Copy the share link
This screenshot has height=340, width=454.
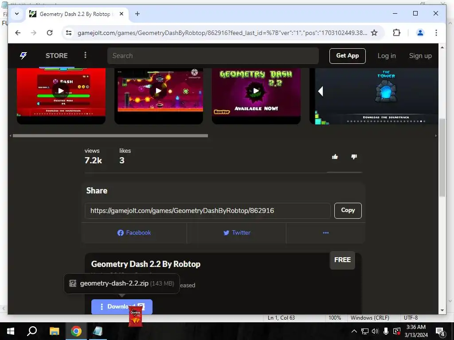pos(348,210)
